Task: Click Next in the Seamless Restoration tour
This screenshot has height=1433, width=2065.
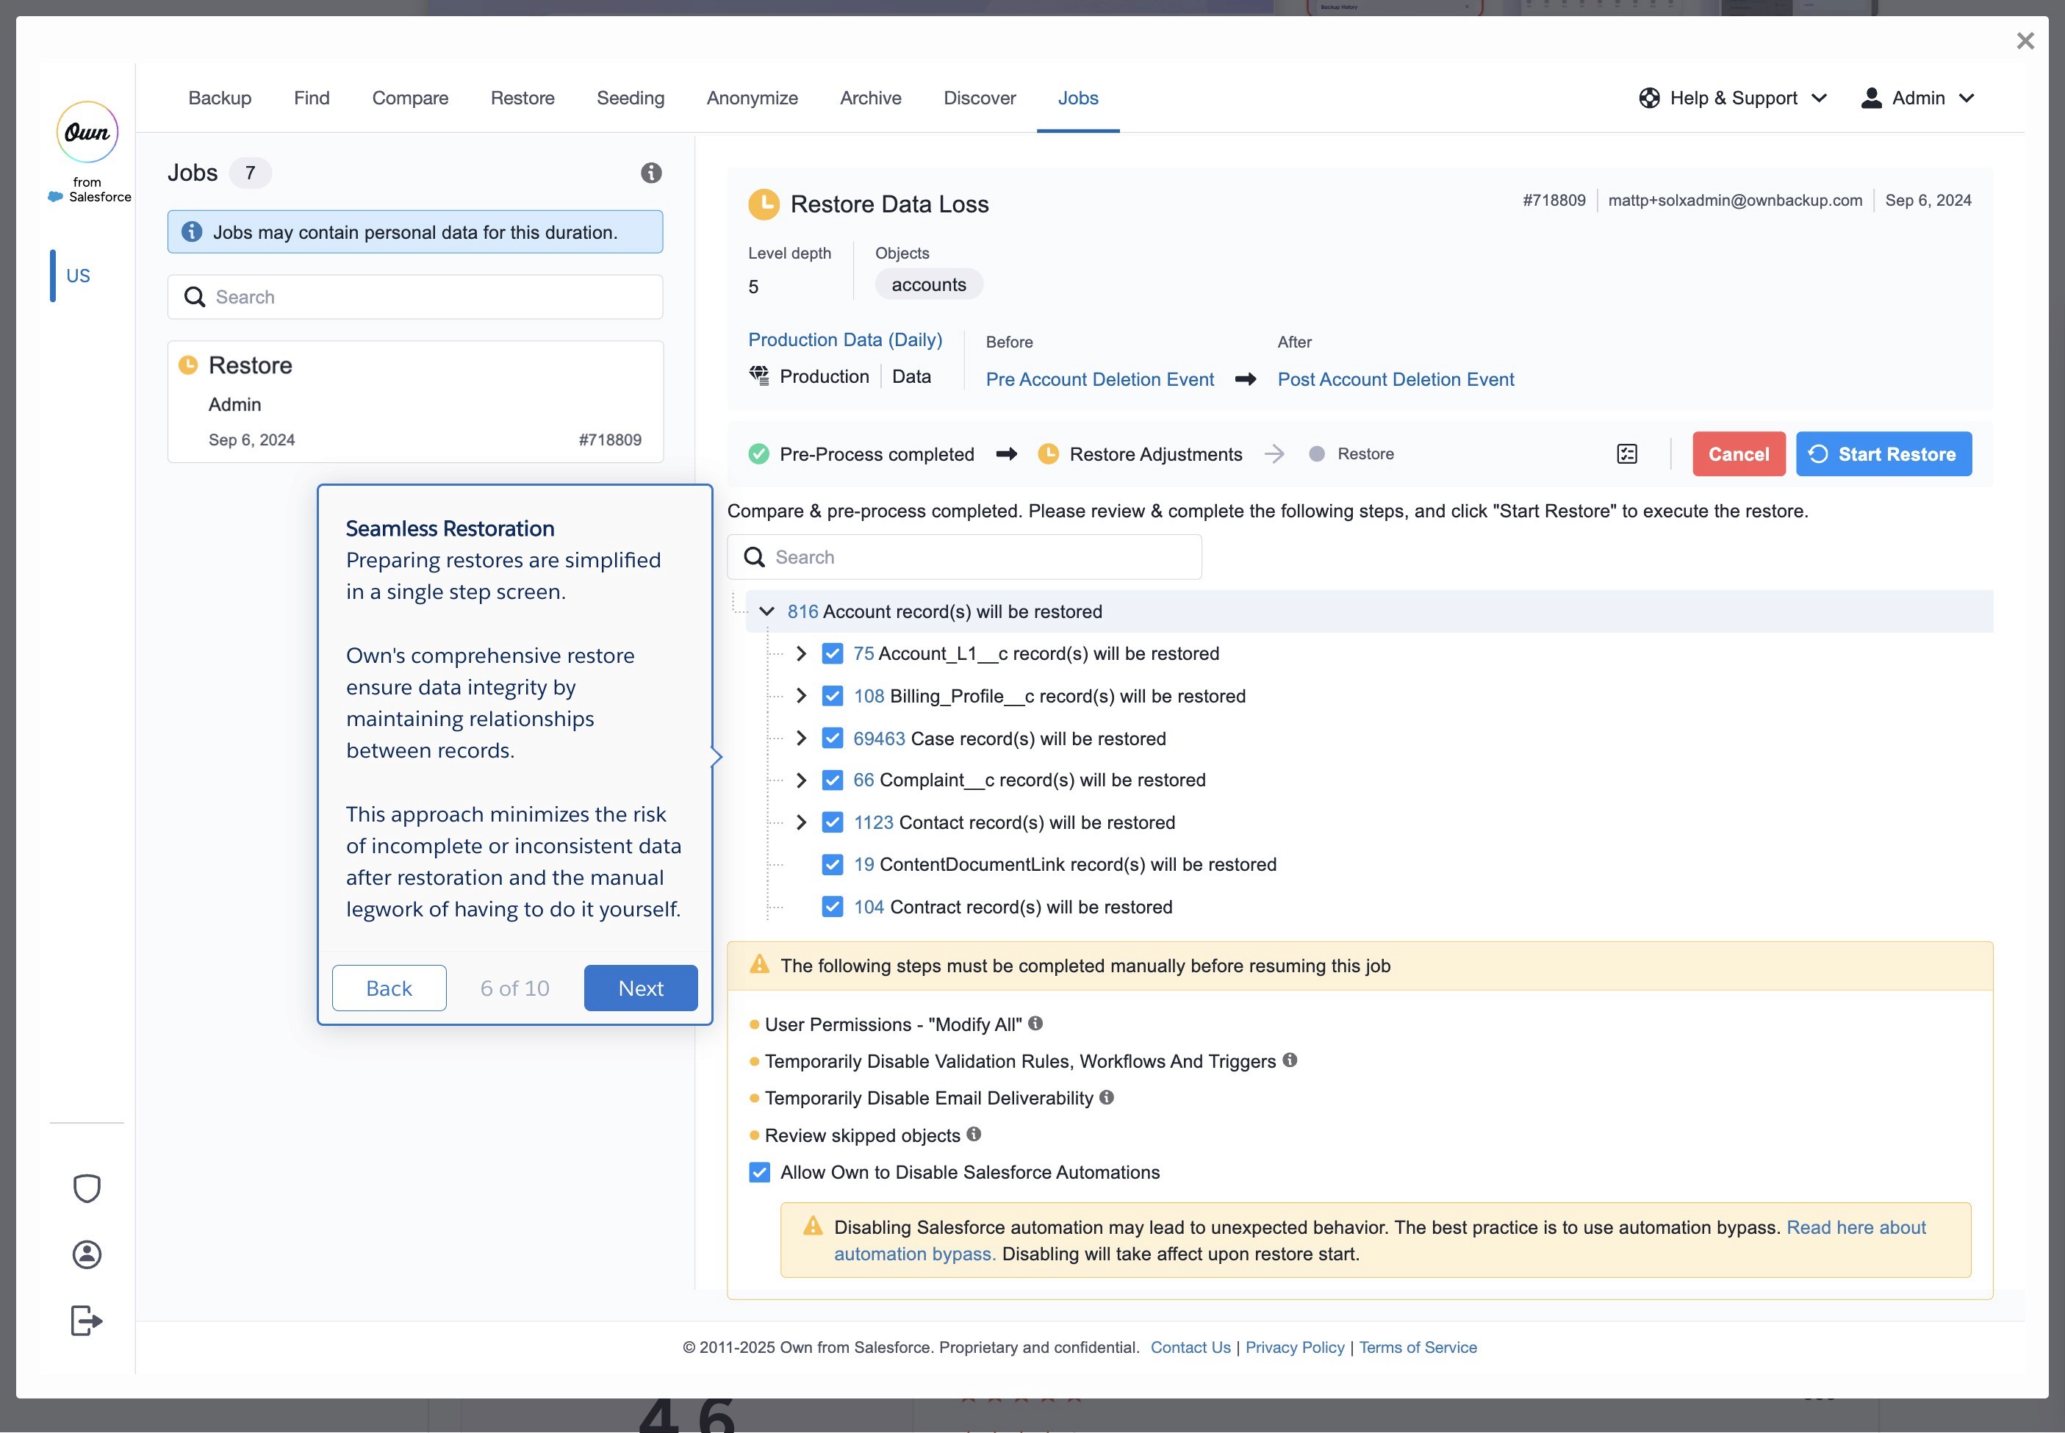Action: click(640, 988)
